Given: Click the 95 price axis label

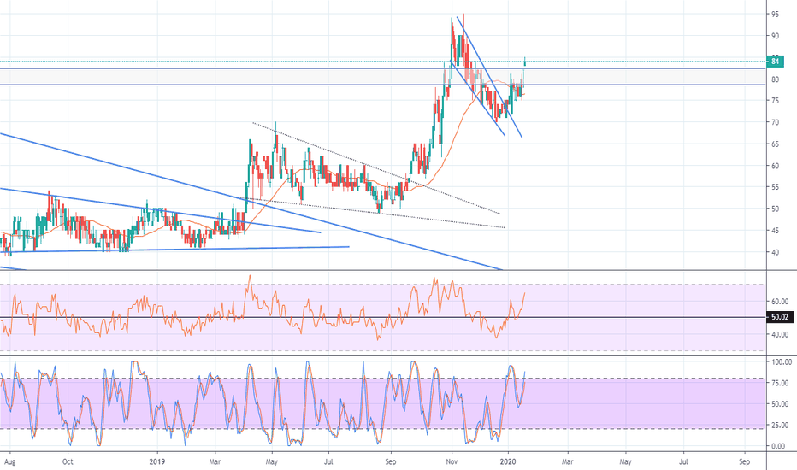Looking at the screenshot, I should click(x=775, y=15).
